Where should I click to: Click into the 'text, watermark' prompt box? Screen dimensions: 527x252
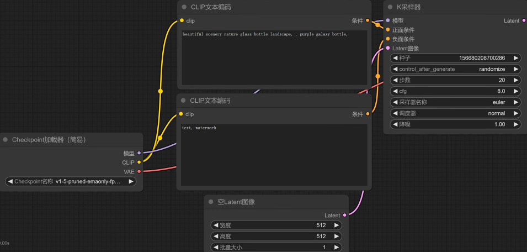(274, 155)
